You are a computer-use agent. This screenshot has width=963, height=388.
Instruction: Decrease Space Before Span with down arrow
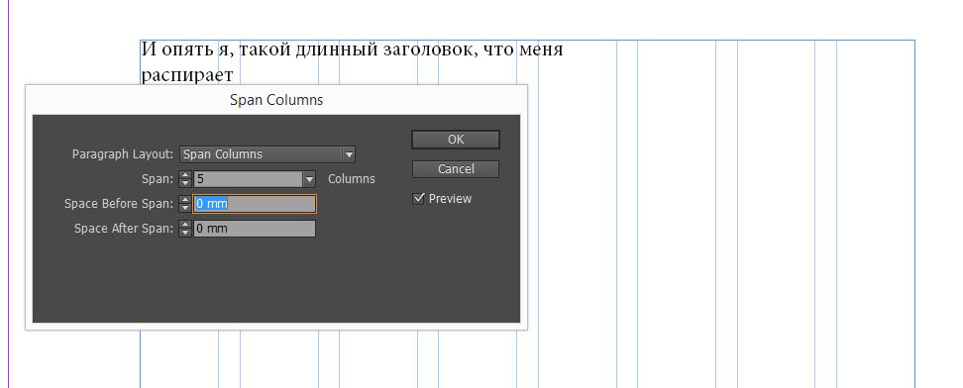point(185,208)
